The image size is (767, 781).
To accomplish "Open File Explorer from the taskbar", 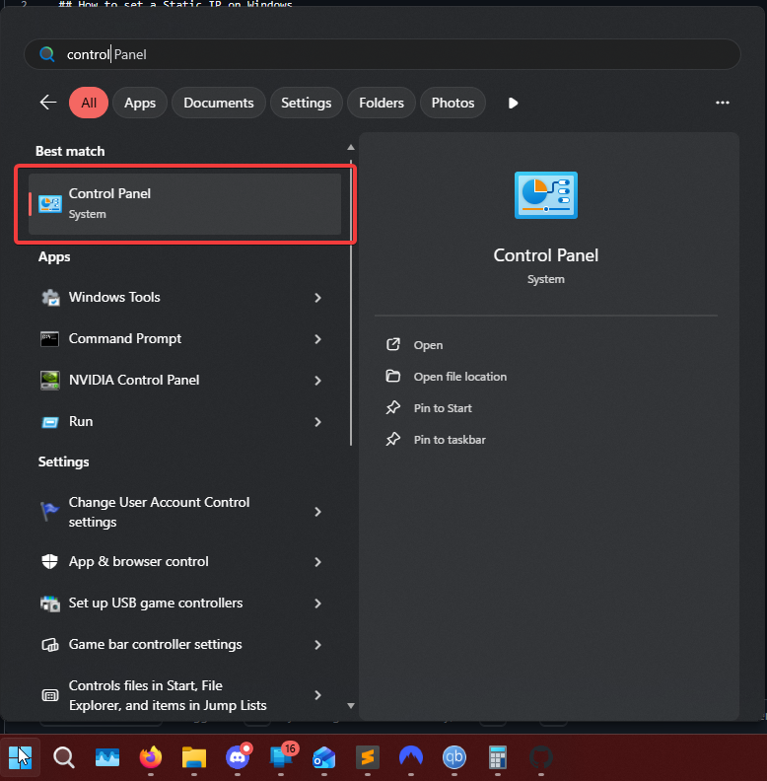I will 194,757.
